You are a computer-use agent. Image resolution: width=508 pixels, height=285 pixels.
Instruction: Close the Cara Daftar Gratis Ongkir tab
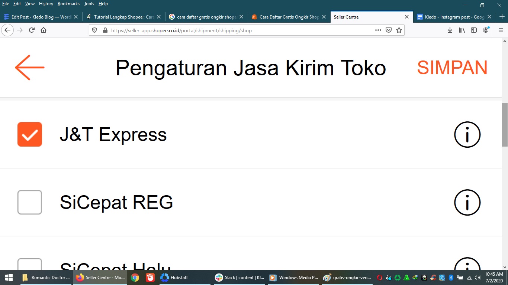pyautogui.click(x=324, y=17)
